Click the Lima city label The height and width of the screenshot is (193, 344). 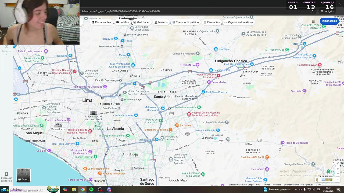click(x=87, y=100)
